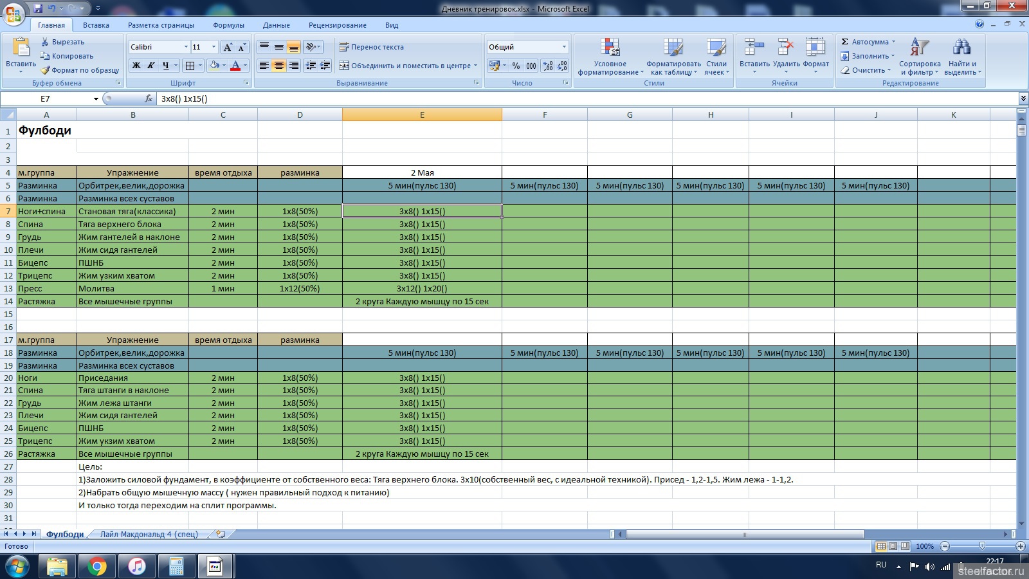The image size is (1029, 579).
Task: Open Формат cells menu
Action: click(x=815, y=57)
